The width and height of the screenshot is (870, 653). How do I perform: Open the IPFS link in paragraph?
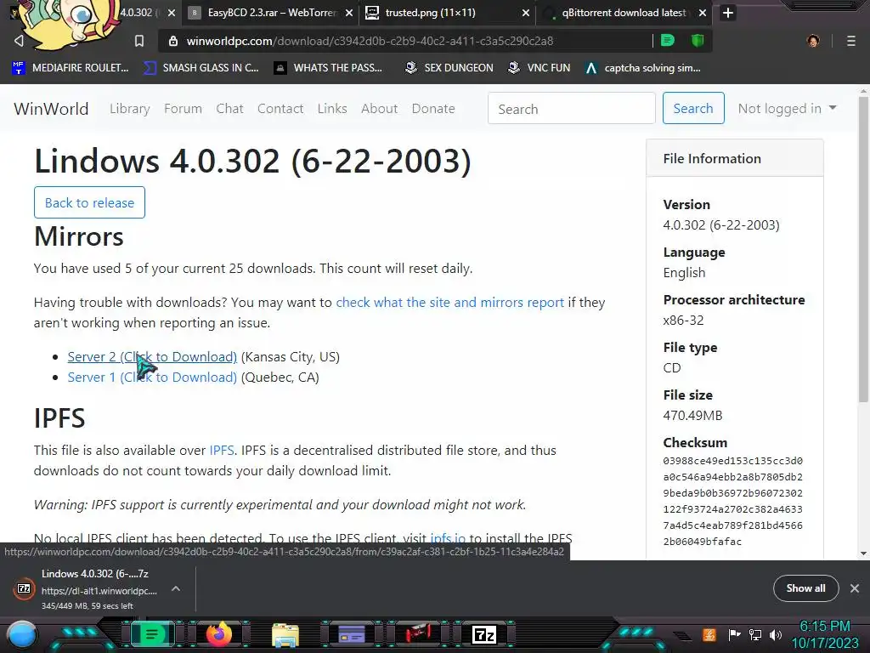coord(222,451)
